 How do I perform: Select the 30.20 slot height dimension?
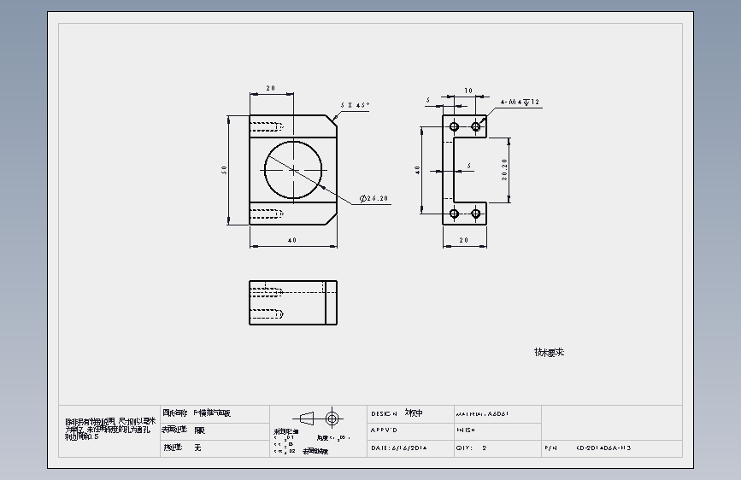coord(505,170)
